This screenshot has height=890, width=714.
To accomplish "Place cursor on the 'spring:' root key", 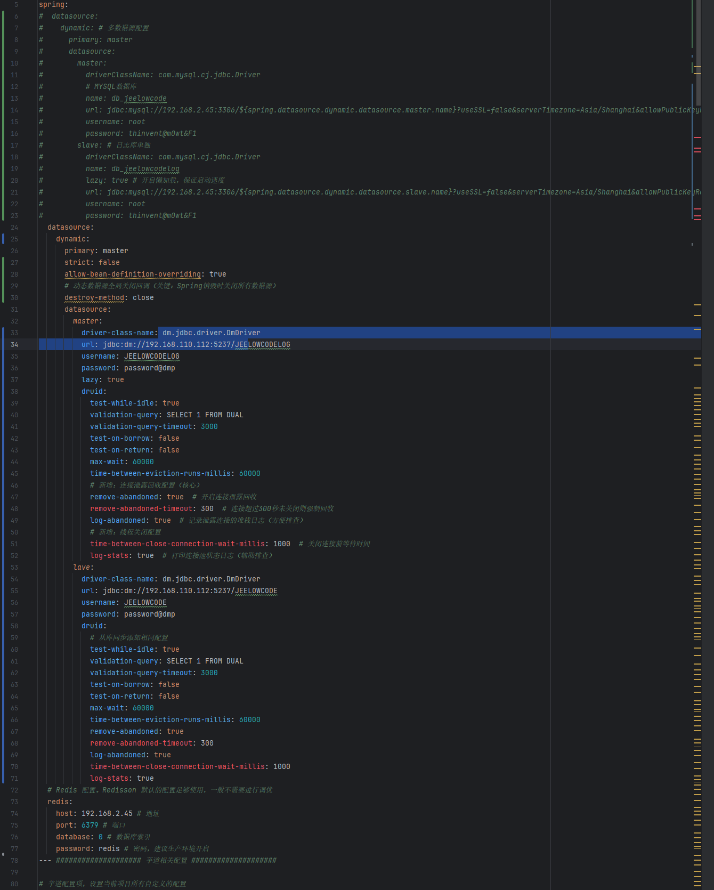I will tap(53, 5).
